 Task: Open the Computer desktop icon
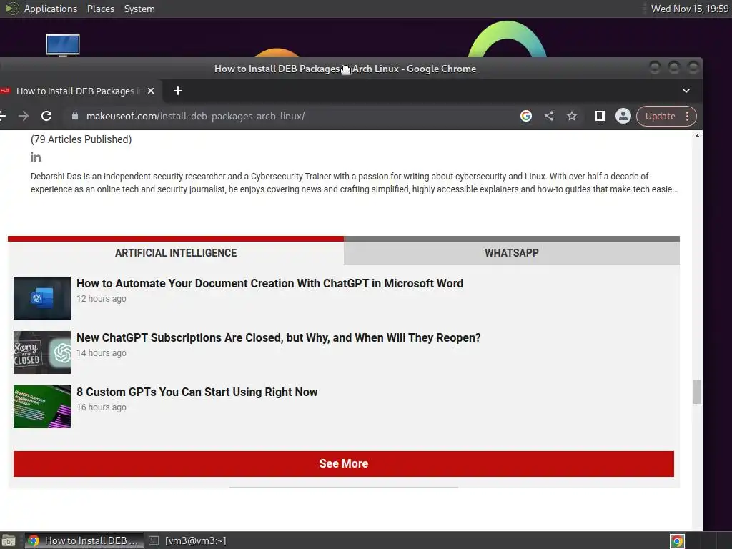tap(63, 45)
